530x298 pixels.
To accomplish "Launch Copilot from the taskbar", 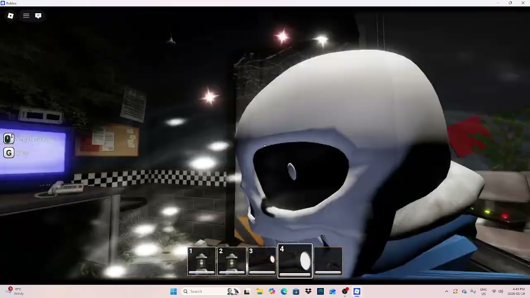I will point(272,291).
